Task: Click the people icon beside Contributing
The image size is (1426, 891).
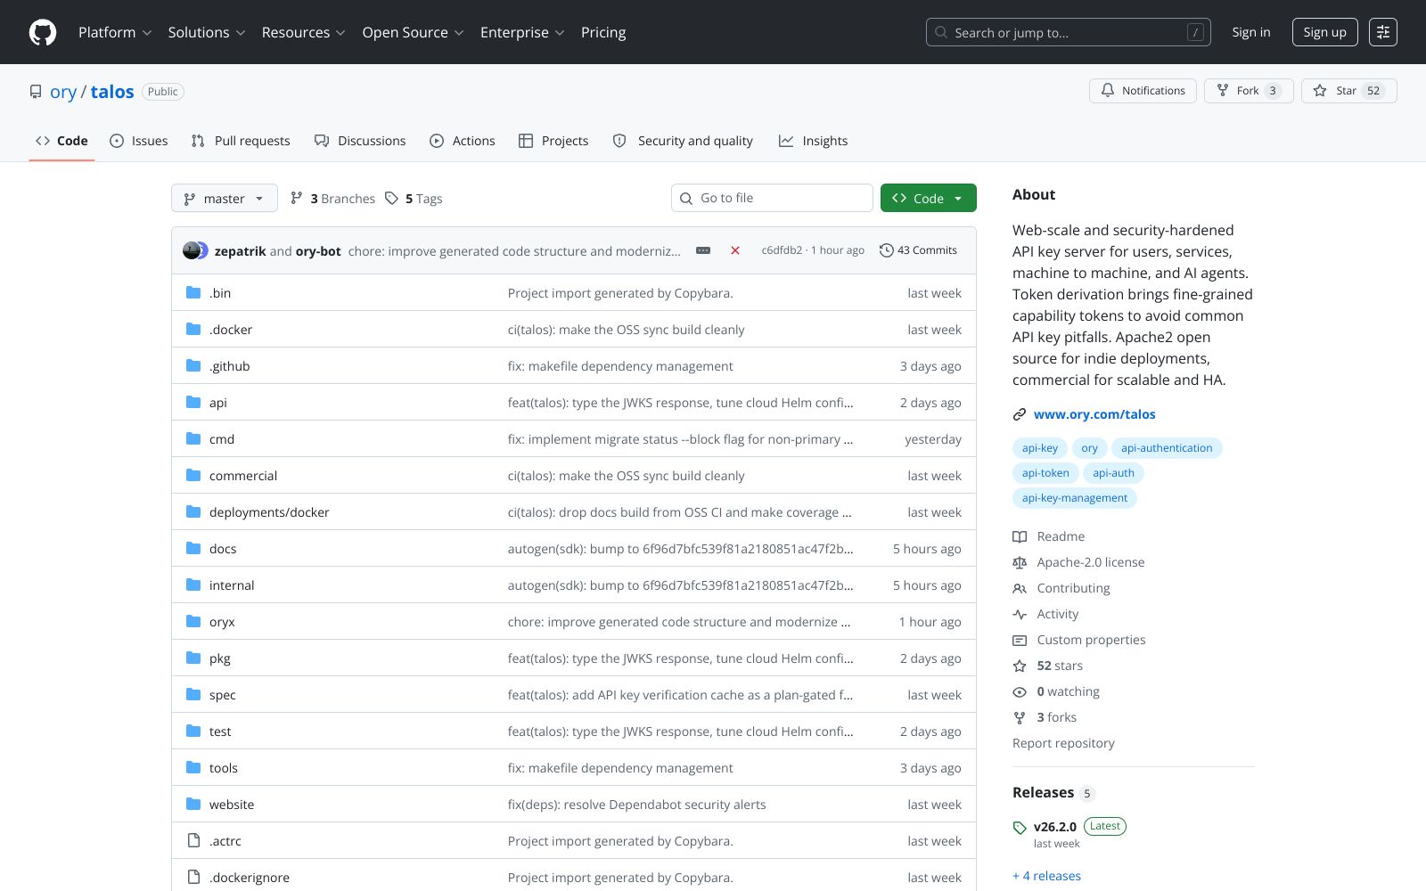Action: 1020,588
